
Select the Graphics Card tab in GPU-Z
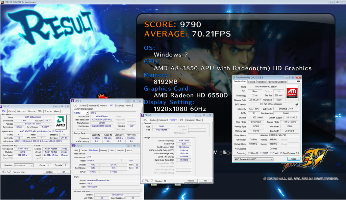[x=240, y=82]
